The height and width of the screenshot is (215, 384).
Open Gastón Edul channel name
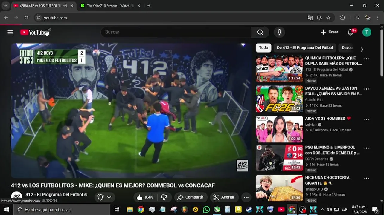point(314,100)
